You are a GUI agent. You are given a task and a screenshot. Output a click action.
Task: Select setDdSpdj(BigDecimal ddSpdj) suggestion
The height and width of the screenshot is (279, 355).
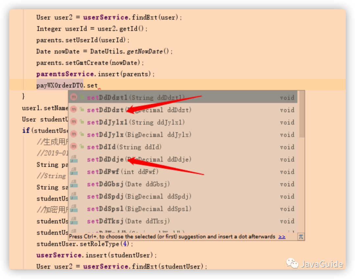point(183,196)
